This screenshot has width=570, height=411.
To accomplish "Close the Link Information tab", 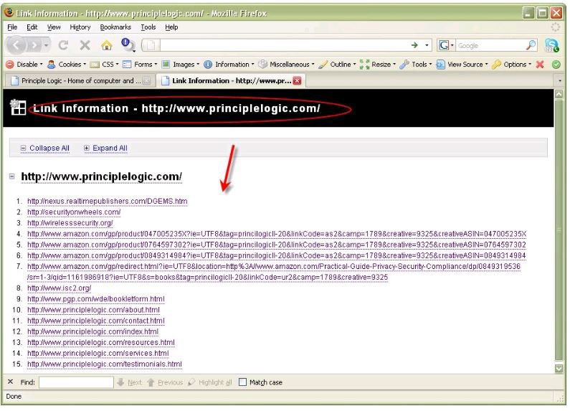I will (297, 81).
